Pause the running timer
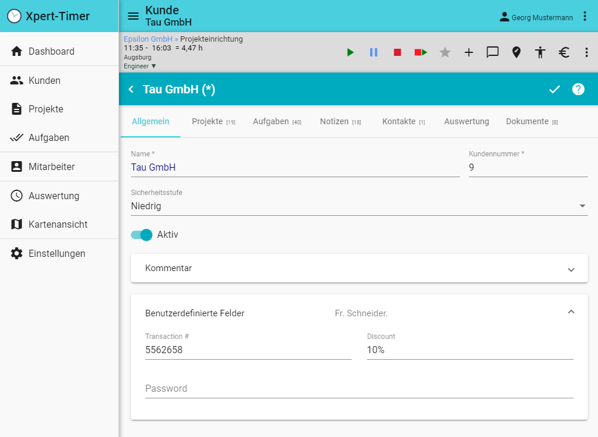Viewport: 598px width, 437px height. [x=374, y=52]
